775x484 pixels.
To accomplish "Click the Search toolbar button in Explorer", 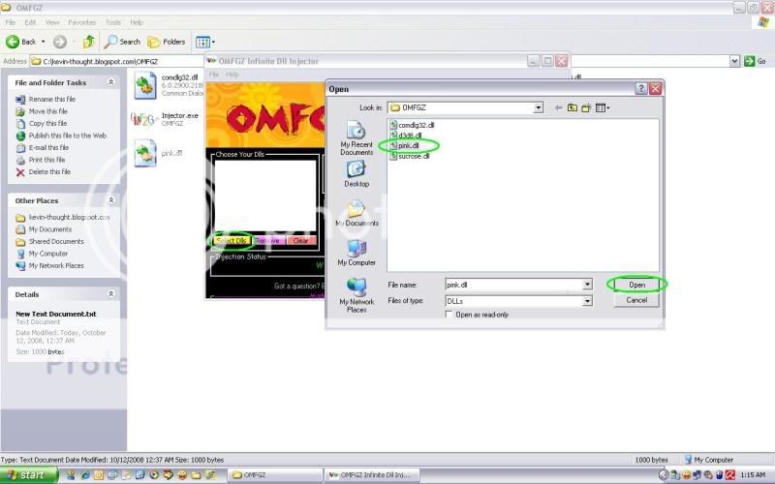I will coord(123,42).
